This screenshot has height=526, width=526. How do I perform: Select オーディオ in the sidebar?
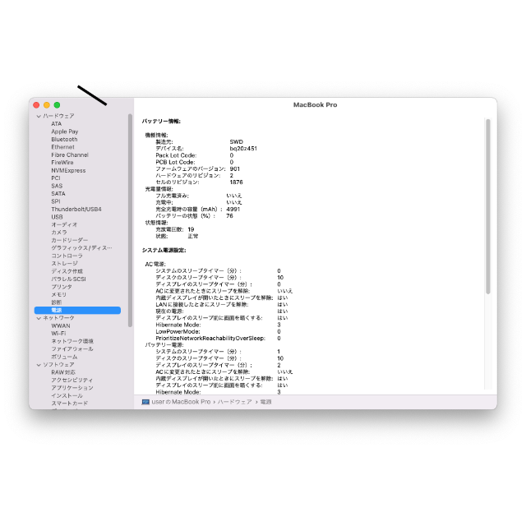click(64, 224)
